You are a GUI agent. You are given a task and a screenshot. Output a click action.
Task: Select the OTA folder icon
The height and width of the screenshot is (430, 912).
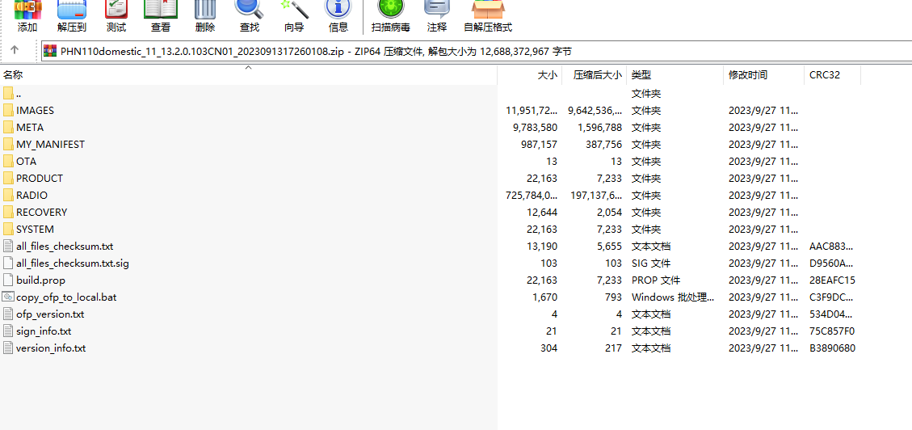[8, 161]
